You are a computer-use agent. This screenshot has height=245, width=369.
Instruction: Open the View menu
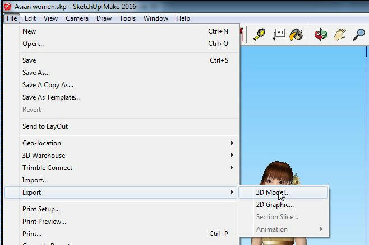50,18
